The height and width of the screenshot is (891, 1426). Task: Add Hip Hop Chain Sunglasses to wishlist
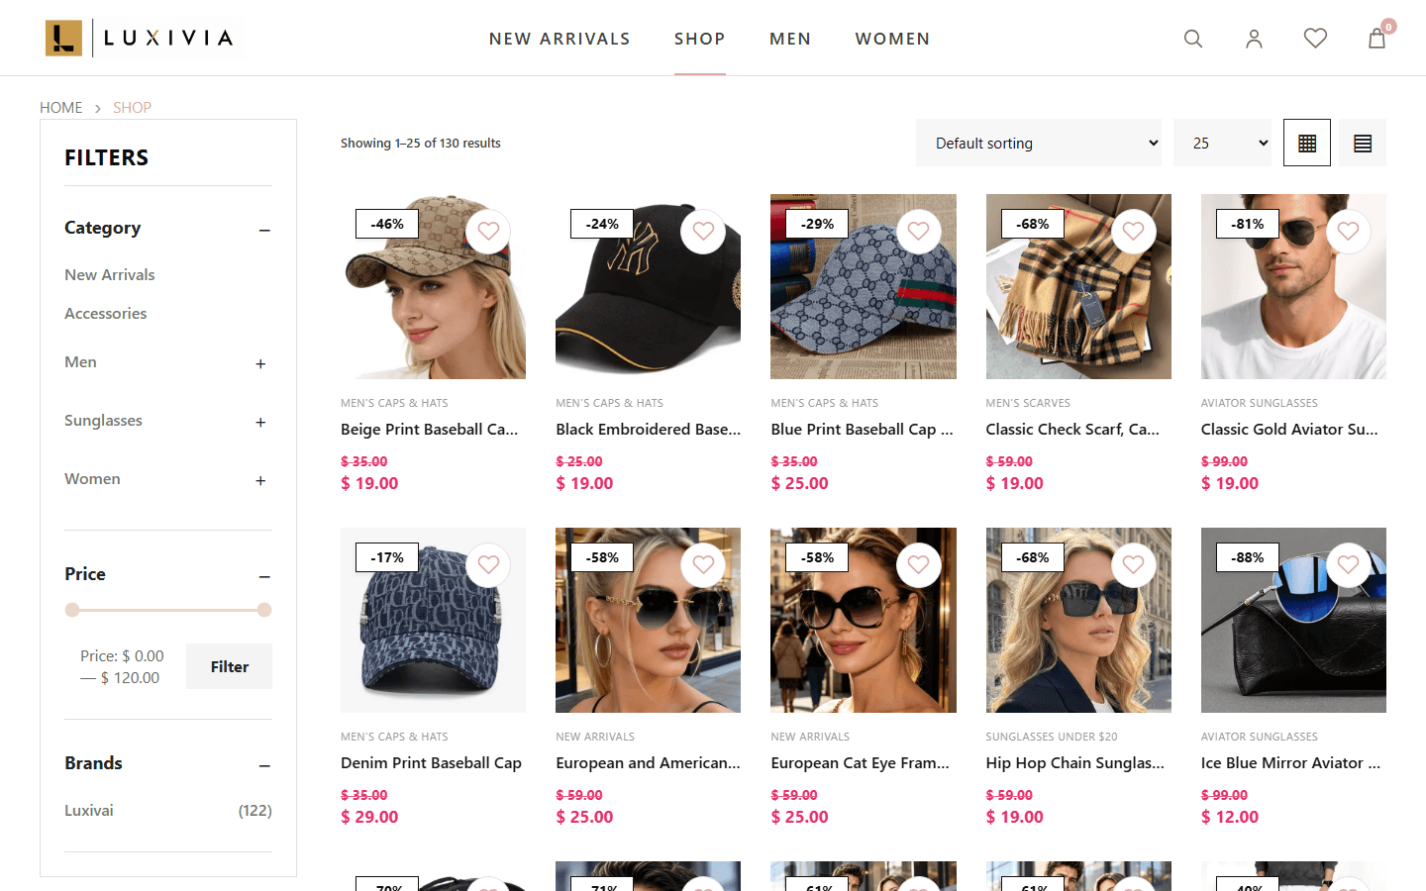click(x=1133, y=565)
